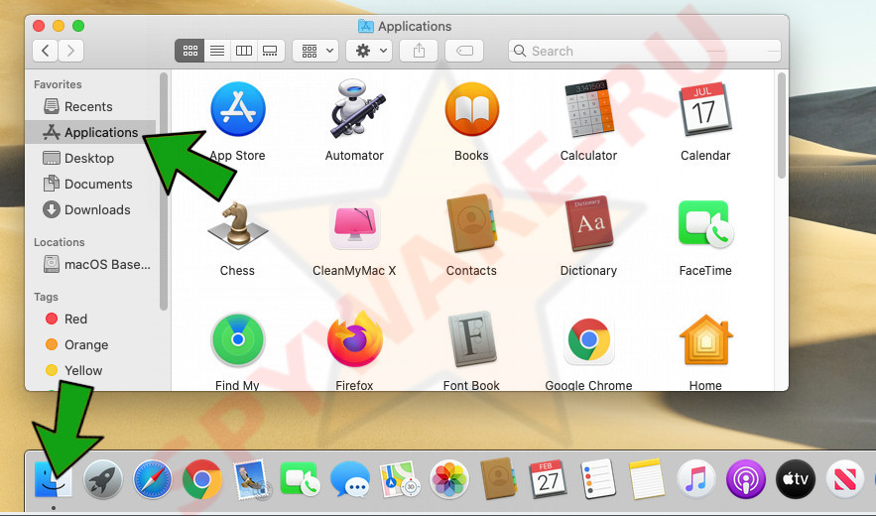Open the gear Action menu
876x516 pixels.
[x=369, y=51]
